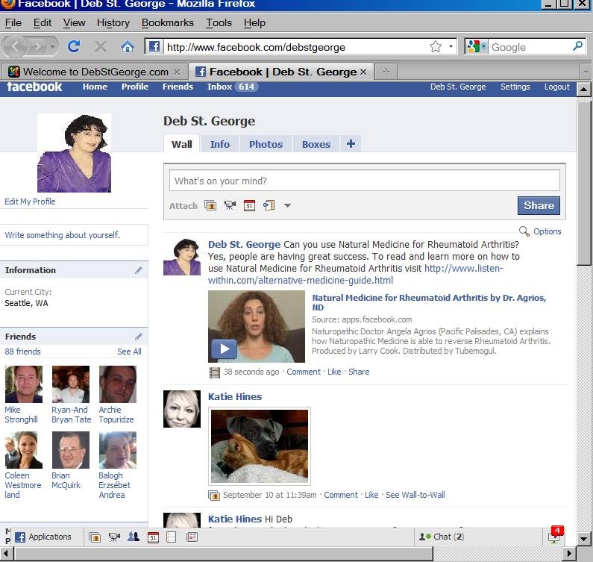Edit the Information box with pencil icon

139,270
